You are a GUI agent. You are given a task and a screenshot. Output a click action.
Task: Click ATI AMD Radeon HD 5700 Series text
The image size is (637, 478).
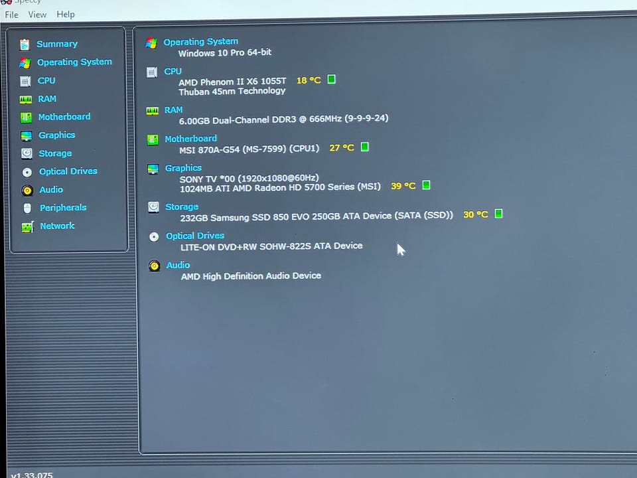(x=280, y=188)
